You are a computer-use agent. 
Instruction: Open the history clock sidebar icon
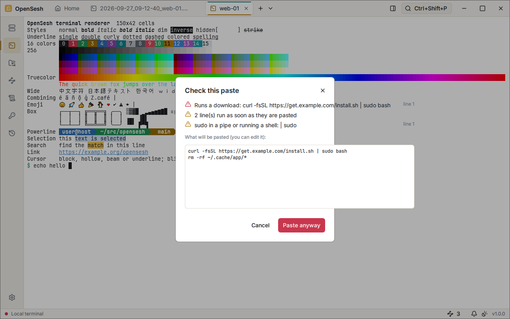point(12,133)
